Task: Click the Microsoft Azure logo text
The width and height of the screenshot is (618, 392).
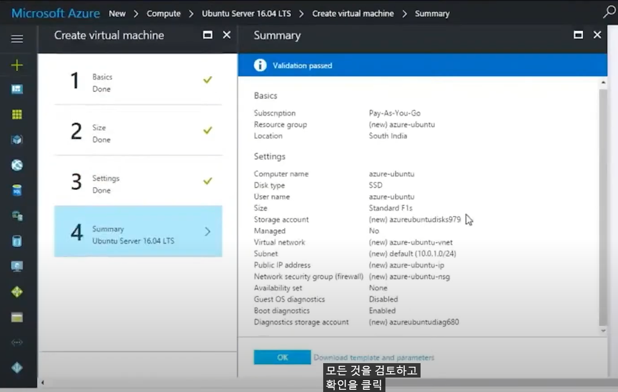Action: pyautogui.click(x=55, y=13)
